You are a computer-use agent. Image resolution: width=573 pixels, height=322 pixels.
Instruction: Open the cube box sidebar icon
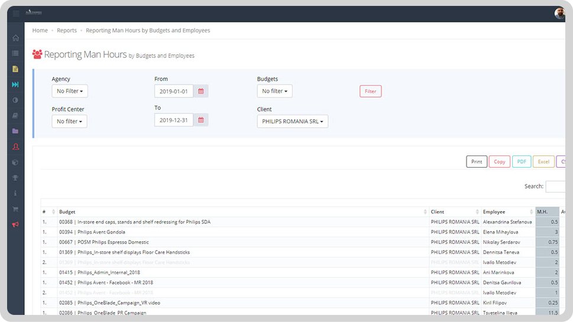[15, 162]
